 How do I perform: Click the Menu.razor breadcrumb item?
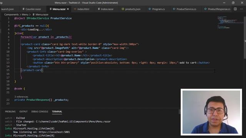coord(42,15)
